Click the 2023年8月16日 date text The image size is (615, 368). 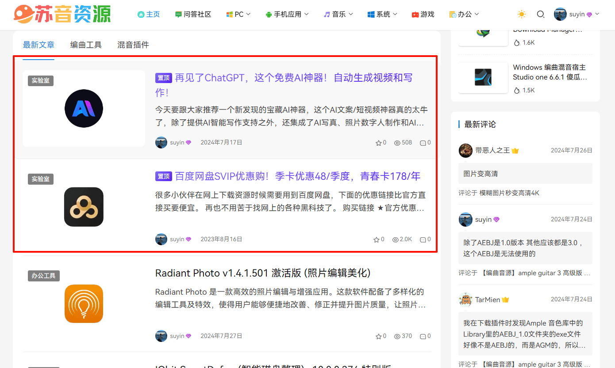click(x=221, y=239)
